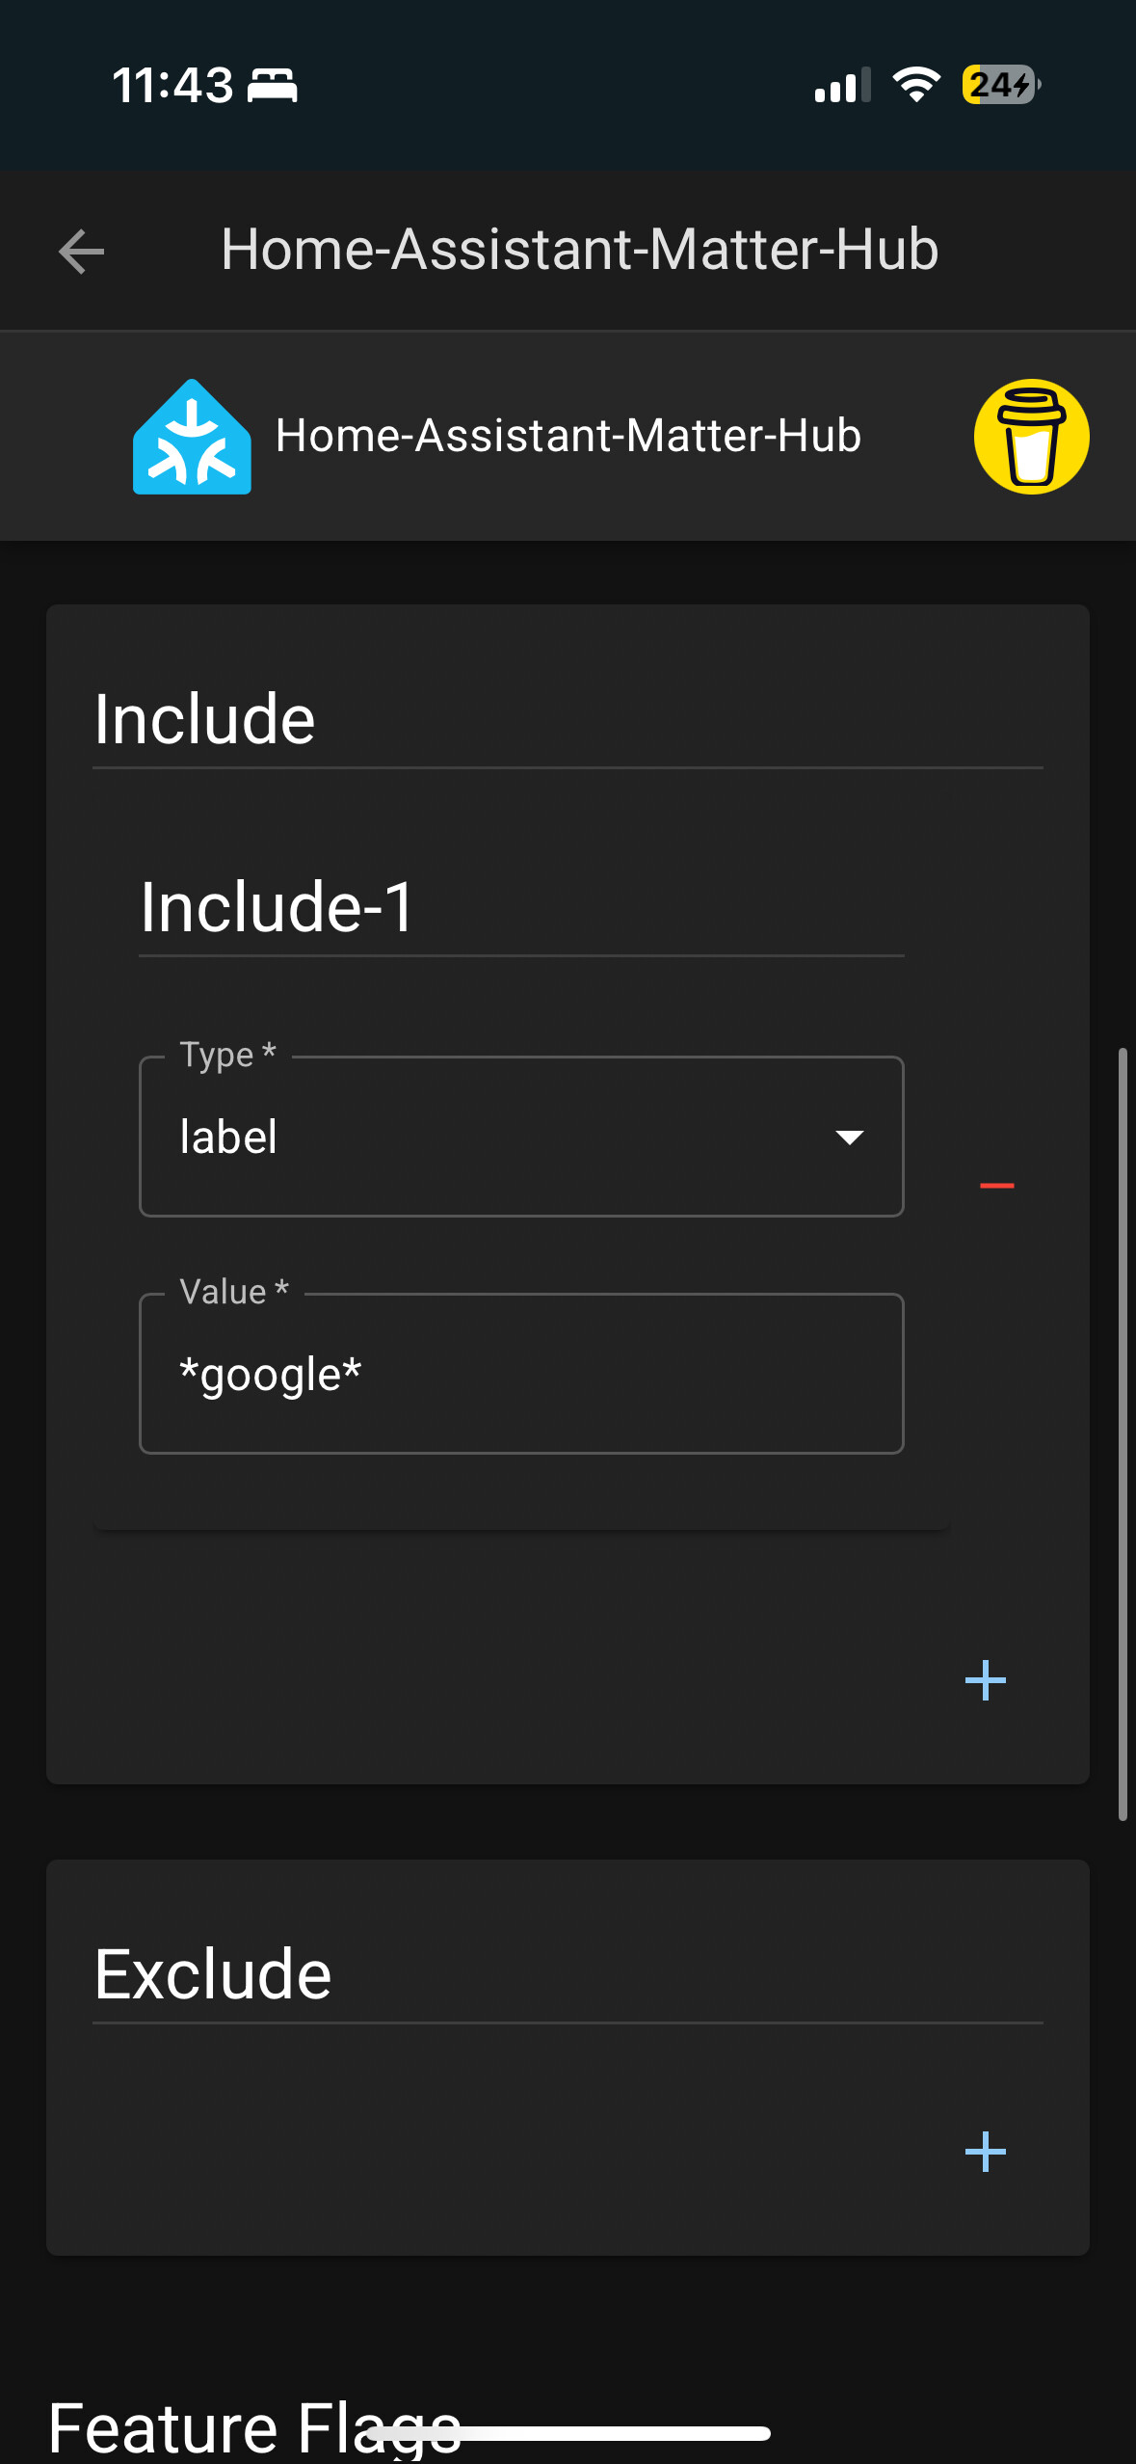Remove Include-1 with the red minus
The width and height of the screenshot is (1136, 2464).
coord(996,1185)
